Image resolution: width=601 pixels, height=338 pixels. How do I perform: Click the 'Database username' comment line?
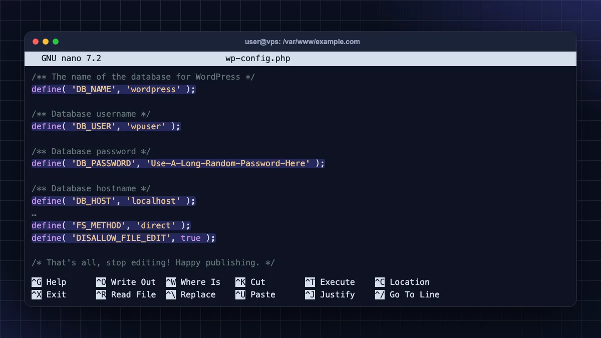click(x=91, y=114)
